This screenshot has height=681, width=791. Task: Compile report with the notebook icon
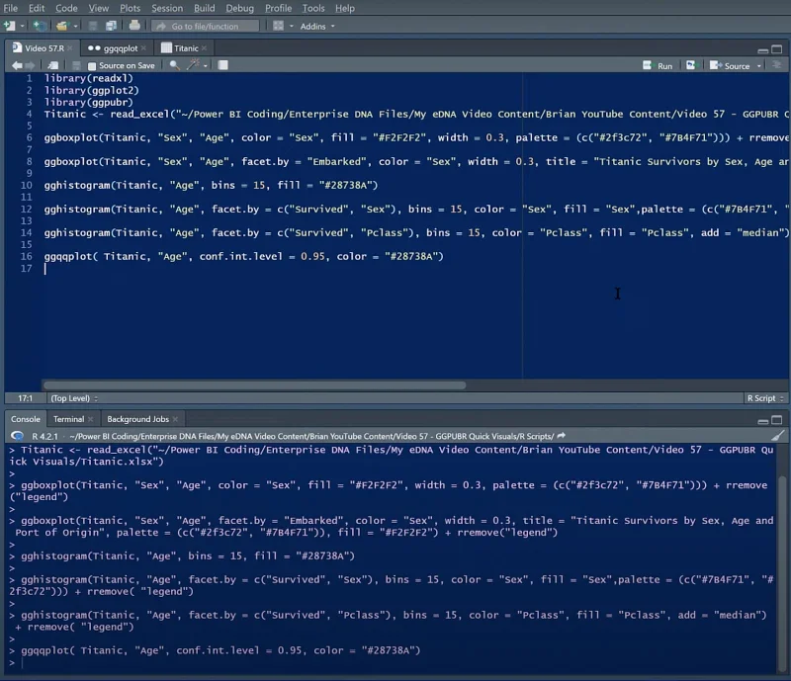(222, 65)
